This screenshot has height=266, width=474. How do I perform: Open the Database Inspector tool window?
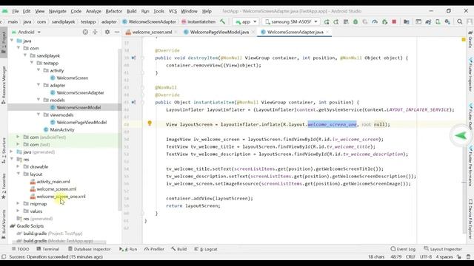tap(90, 249)
